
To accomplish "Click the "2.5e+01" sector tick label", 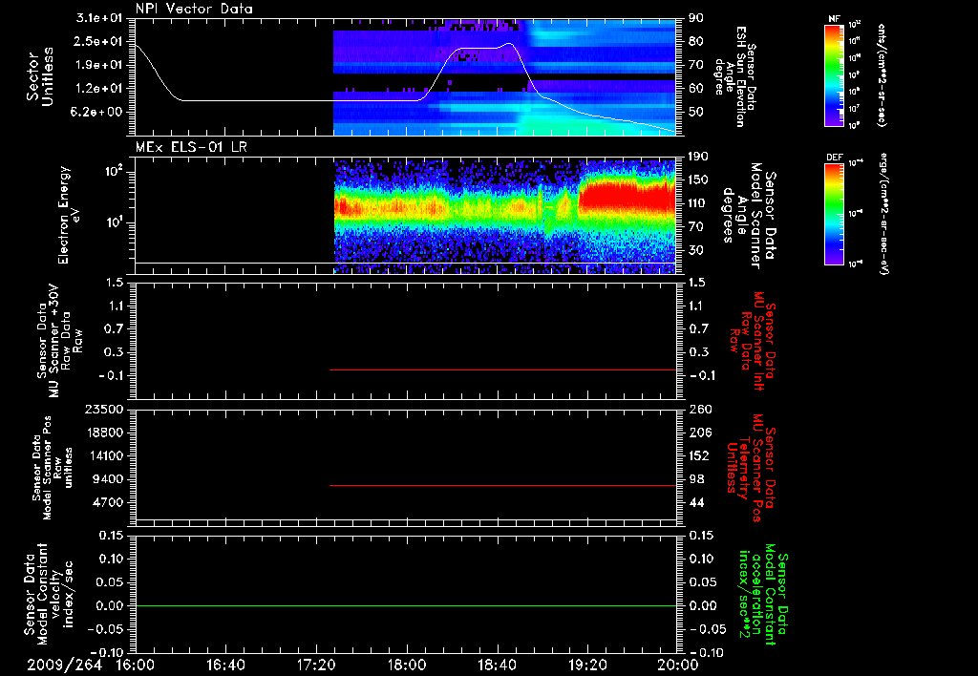I will click(x=98, y=41).
